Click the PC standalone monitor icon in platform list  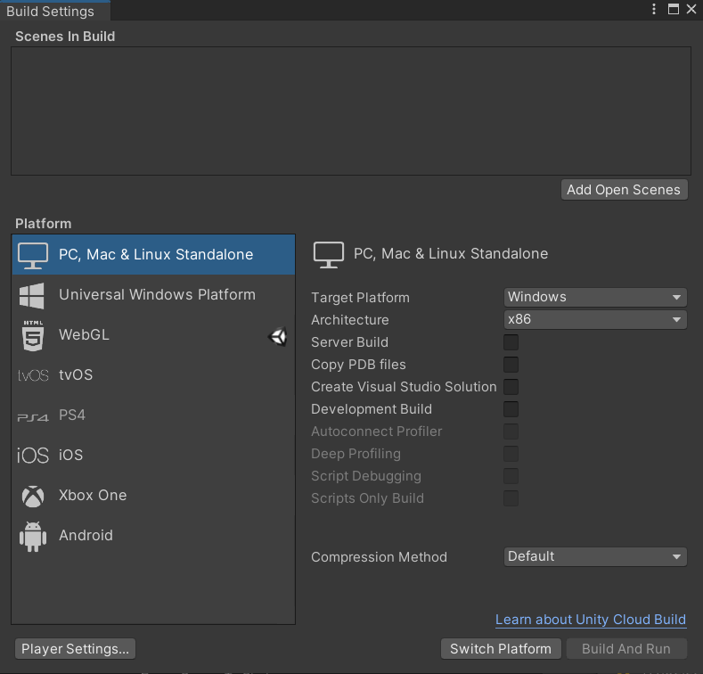tap(33, 255)
